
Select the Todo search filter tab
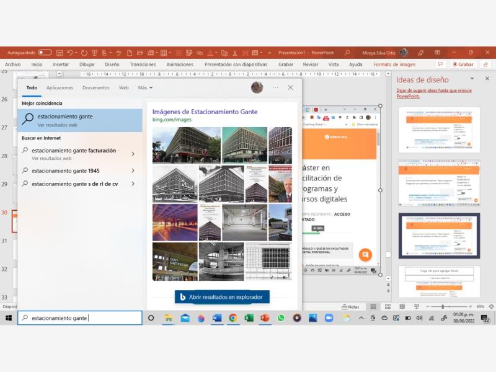pos(32,87)
